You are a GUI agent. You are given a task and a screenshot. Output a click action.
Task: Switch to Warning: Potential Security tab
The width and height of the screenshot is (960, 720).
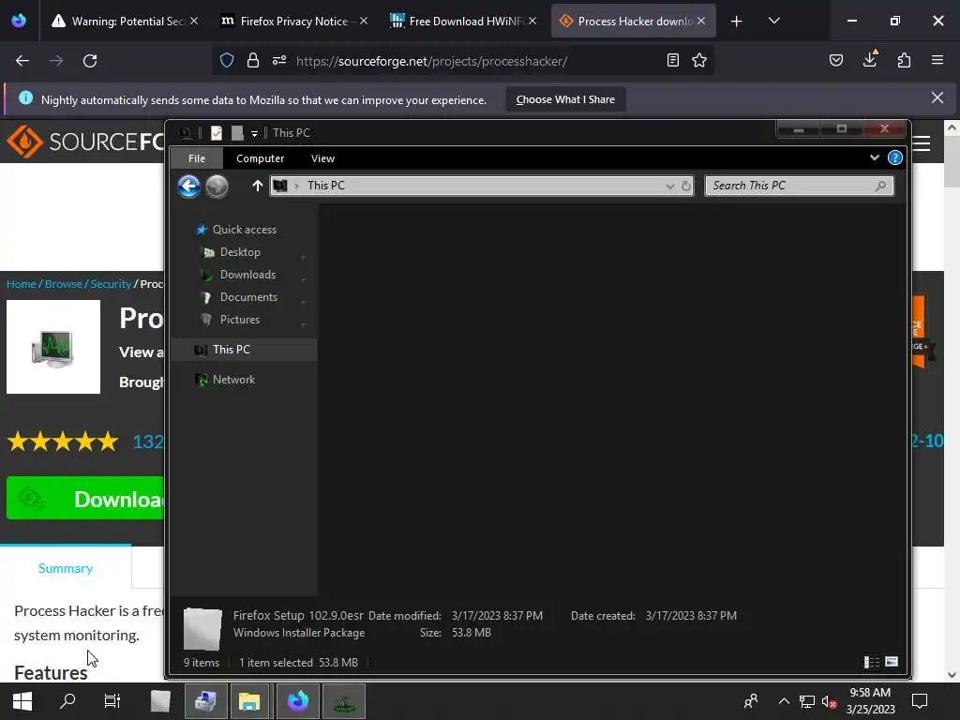pos(126,21)
